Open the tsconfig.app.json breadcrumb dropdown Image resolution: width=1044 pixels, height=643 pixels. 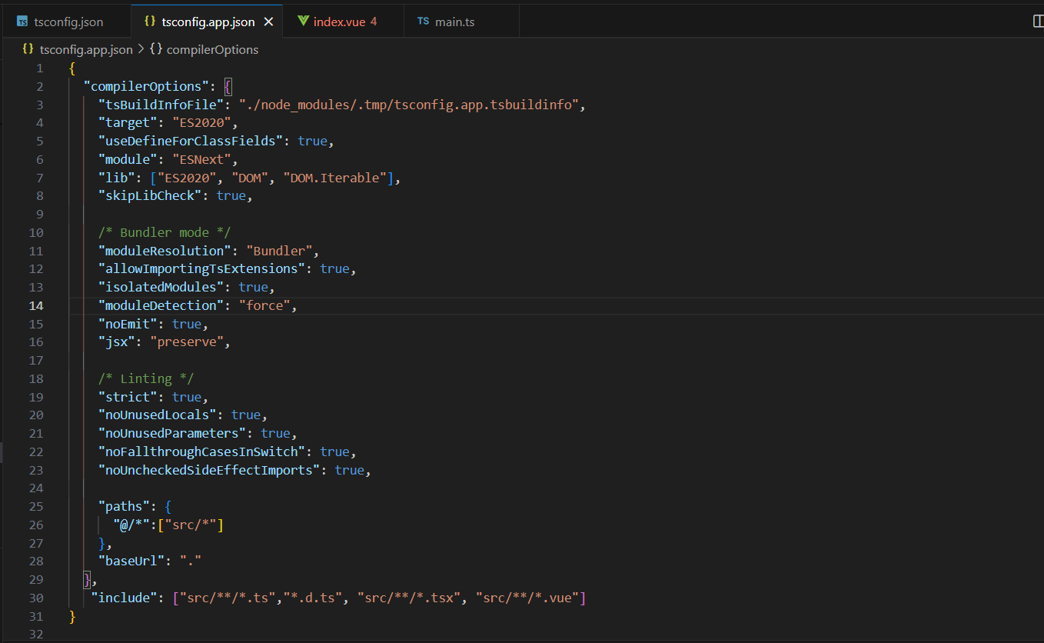pos(85,49)
